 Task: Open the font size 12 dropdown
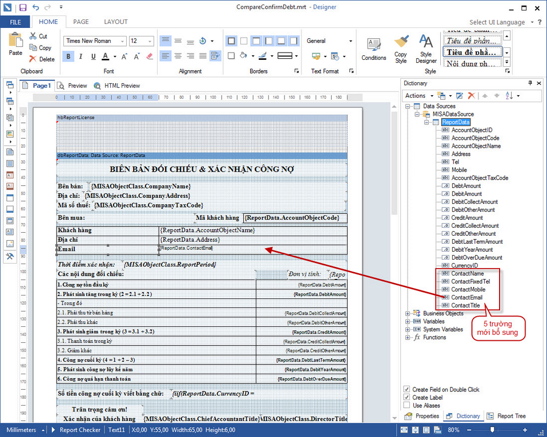click(150, 41)
